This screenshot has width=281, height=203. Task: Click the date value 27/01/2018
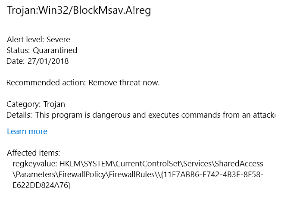(x=48, y=61)
